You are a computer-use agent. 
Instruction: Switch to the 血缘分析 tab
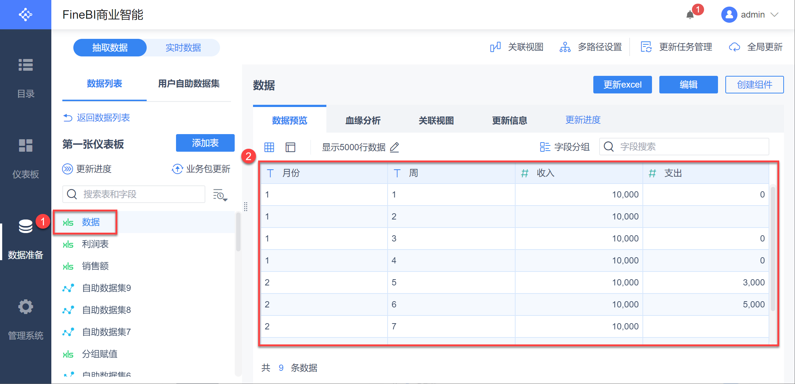pyautogui.click(x=363, y=120)
